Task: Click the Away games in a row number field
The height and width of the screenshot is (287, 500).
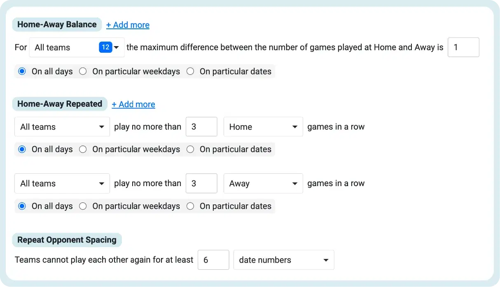Action: point(201,184)
